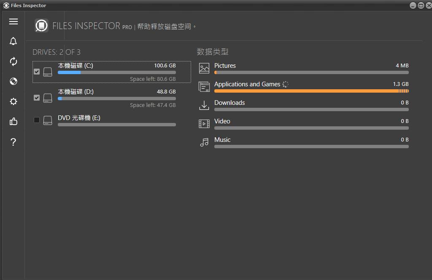This screenshot has width=432, height=280.
Task: Click the globe icon in sidebar
Action: [13, 81]
